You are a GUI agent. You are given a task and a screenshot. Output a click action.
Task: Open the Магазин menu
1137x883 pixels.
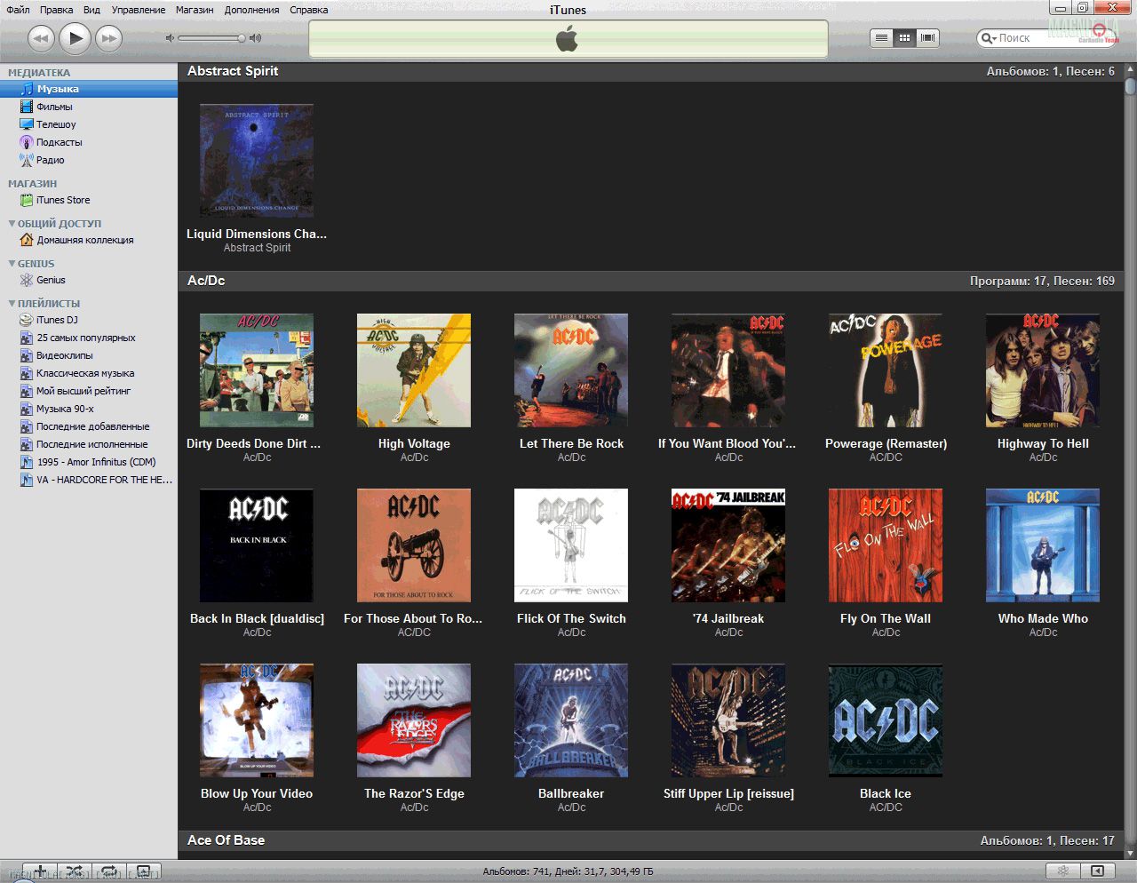(195, 10)
